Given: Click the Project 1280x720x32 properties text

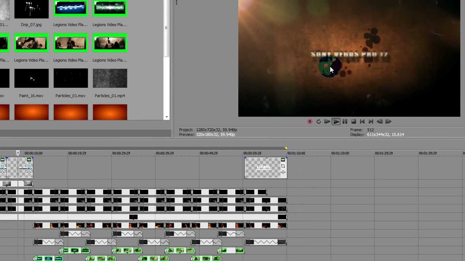Looking at the screenshot, I should pos(217,130).
